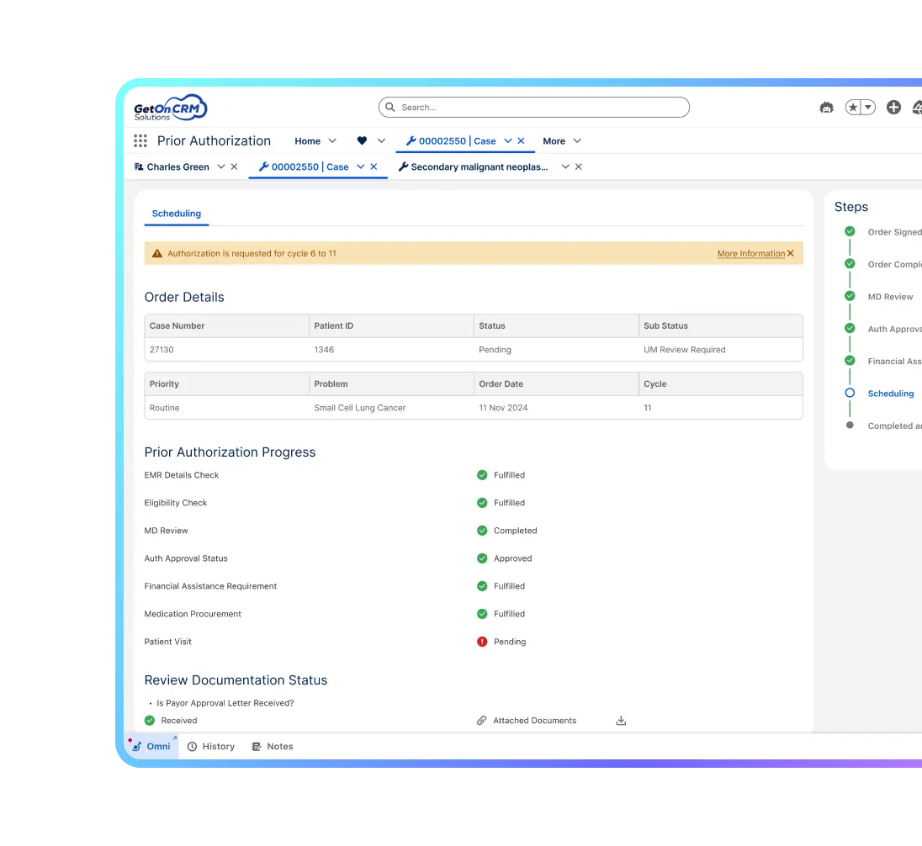
Task: Dismiss the authorization warning banner
Action: click(x=791, y=253)
